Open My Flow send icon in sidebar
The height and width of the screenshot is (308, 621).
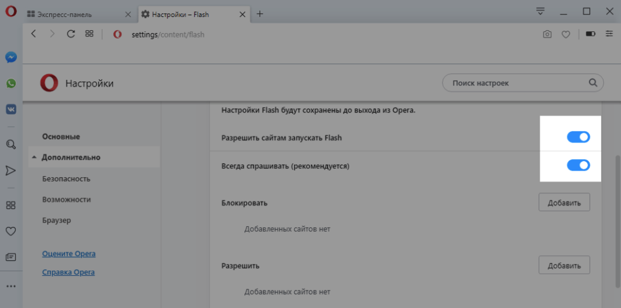(x=11, y=171)
